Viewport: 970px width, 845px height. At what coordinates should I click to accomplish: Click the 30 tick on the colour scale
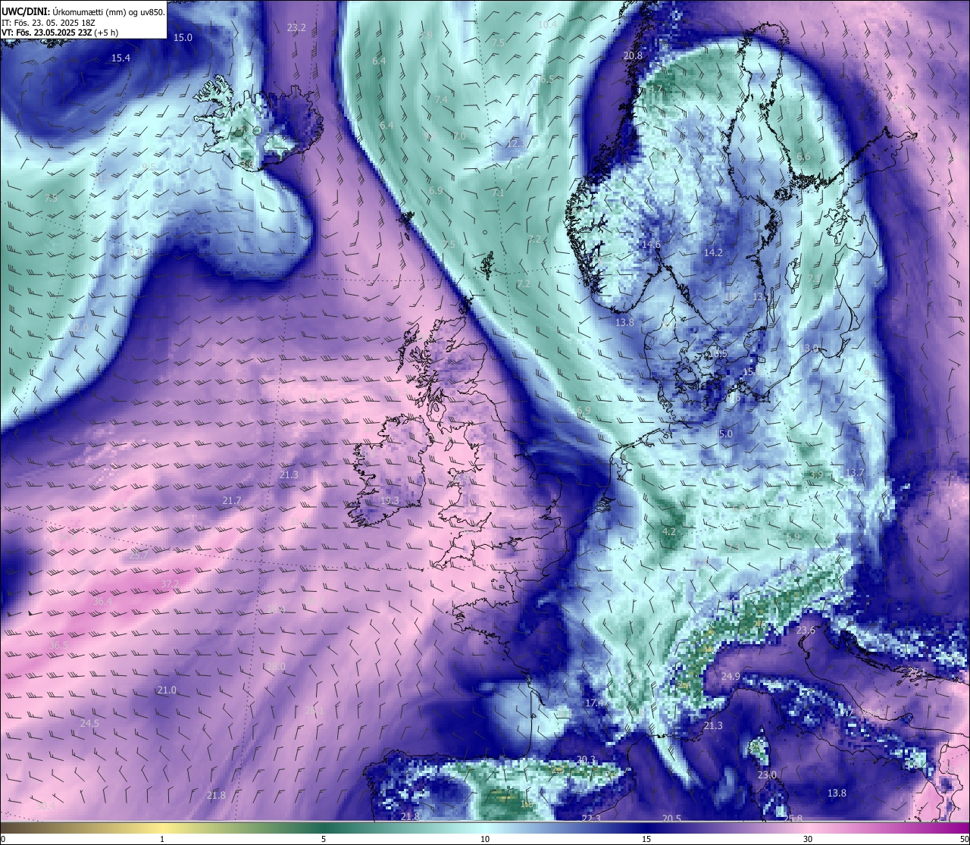(x=808, y=838)
